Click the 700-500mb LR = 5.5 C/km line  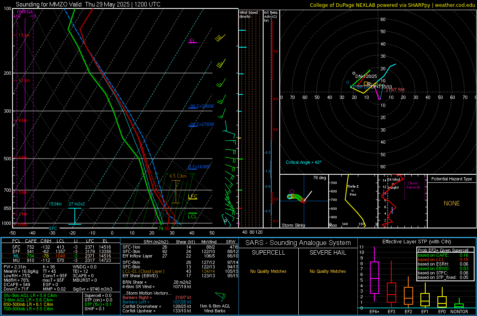tap(28, 309)
